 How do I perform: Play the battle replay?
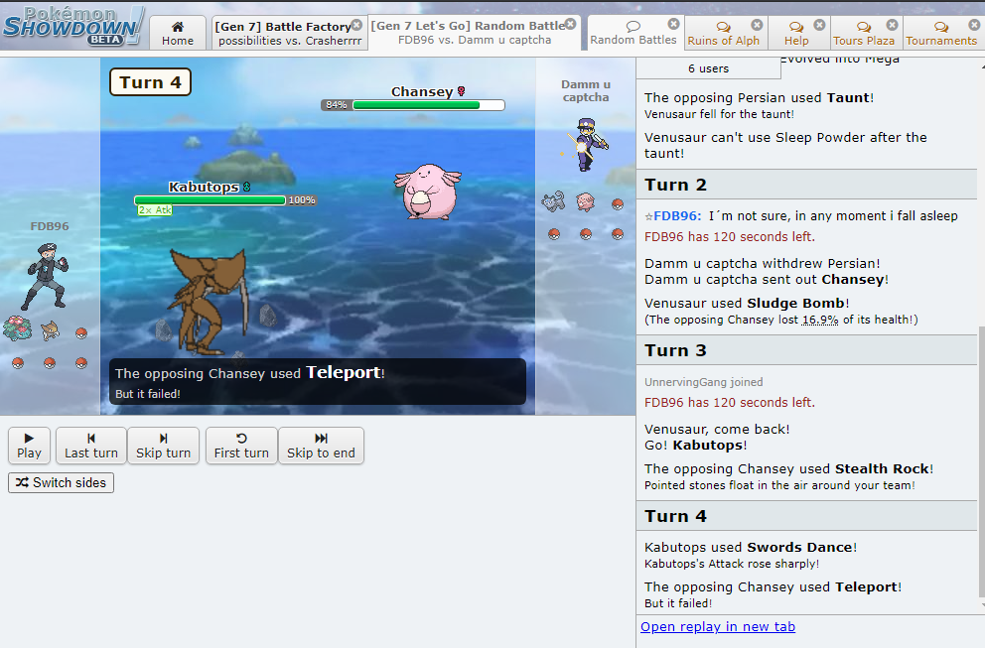tap(29, 446)
